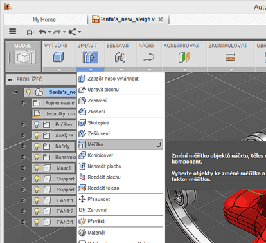
Task: Select Přesunout menu entry
Action: (x=121, y=199)
